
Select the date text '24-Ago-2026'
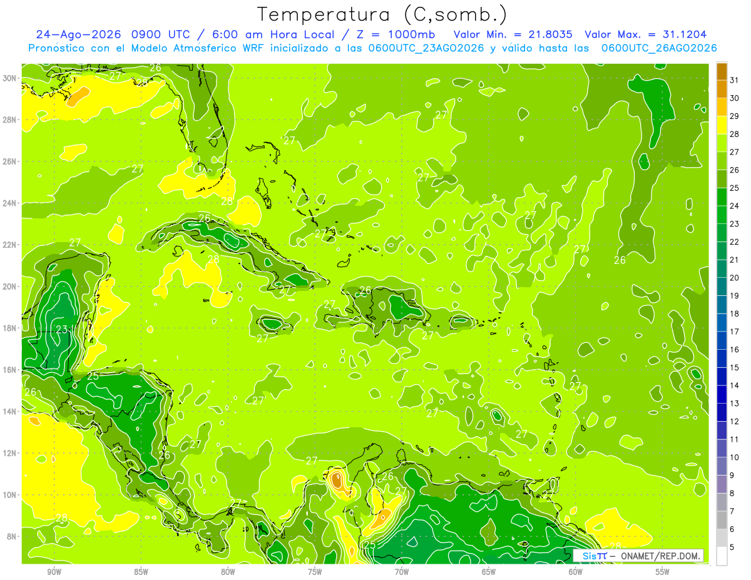tap(78, 34)
